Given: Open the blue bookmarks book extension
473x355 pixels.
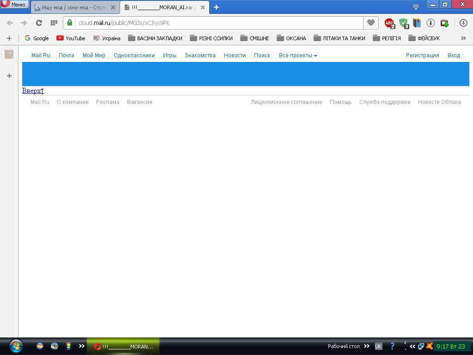Looking at the screenshot, I should pyautogui.click(x=417, y=23).
